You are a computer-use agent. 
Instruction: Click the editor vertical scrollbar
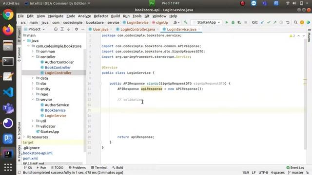point(305,94)
